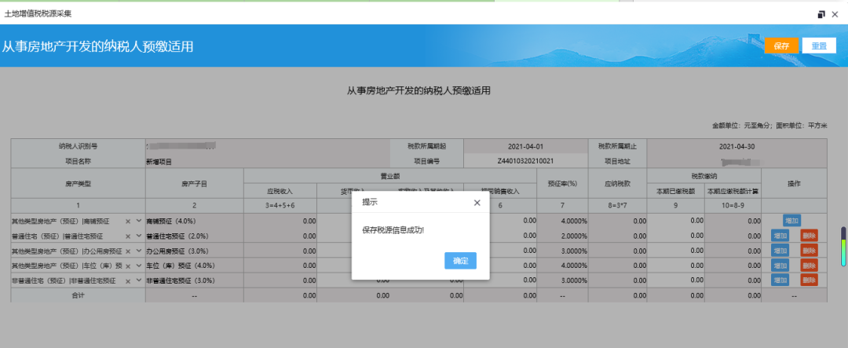Click the 2021-04-01 period start value

pos(525,147)
